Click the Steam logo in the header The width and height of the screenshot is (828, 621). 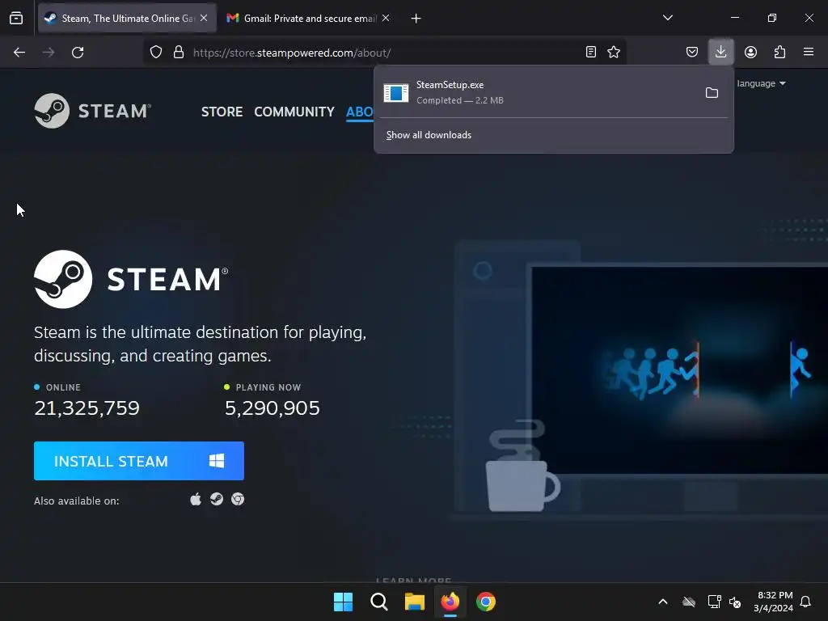pos(93,111)
